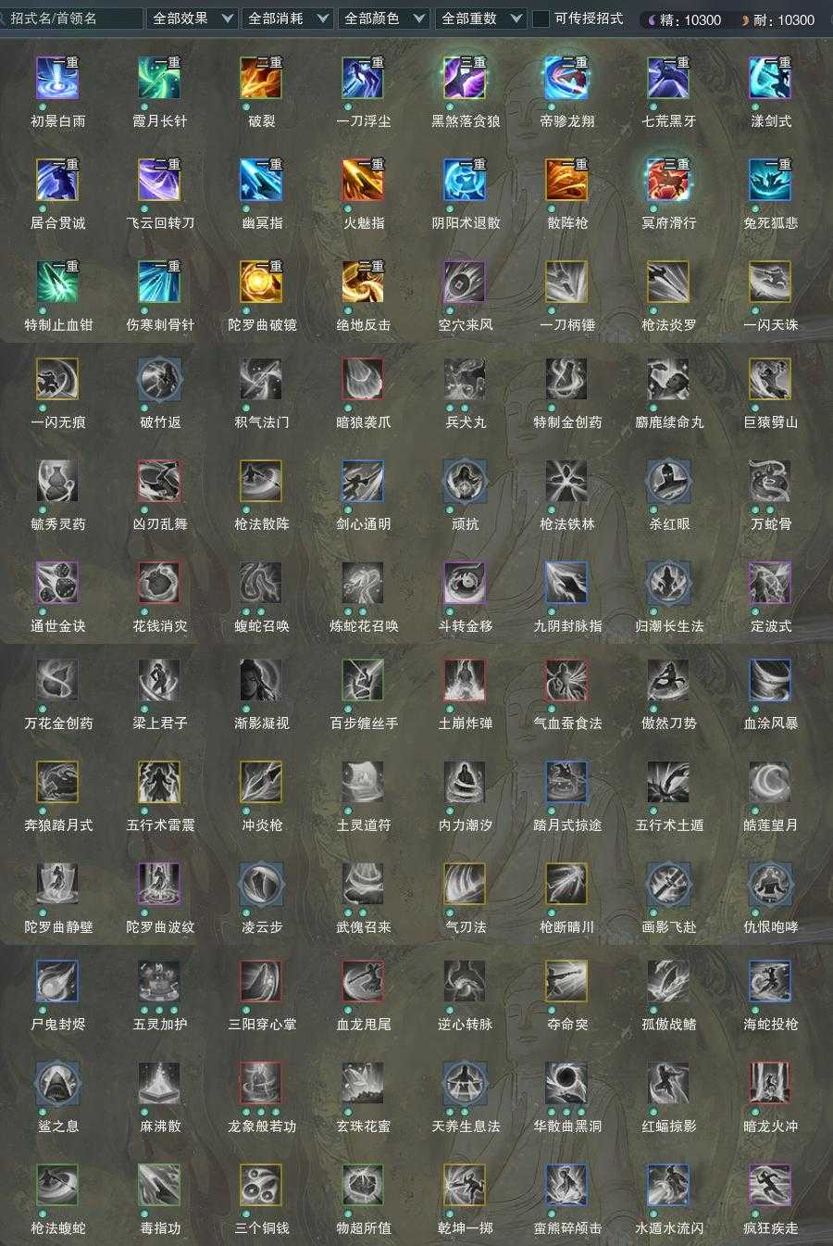Click the 招式名/首领名 search field
The width and height of the screenshot is (833, 1246).
(x=72, y=19)
